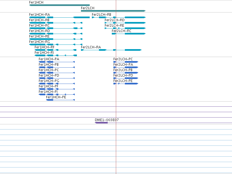Click the Fer1HCH-RB transcript label

(x=39, y=20)
